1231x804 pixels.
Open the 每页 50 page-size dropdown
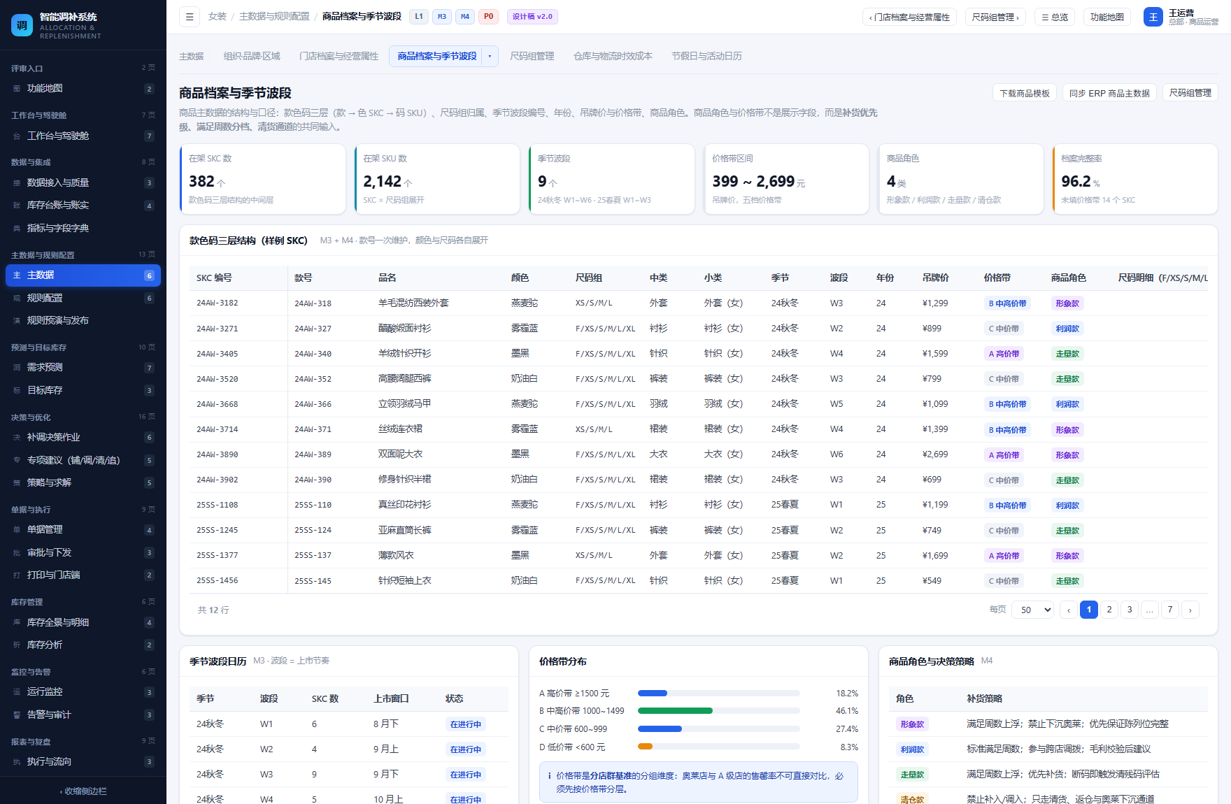click(x=1034, y=610)
